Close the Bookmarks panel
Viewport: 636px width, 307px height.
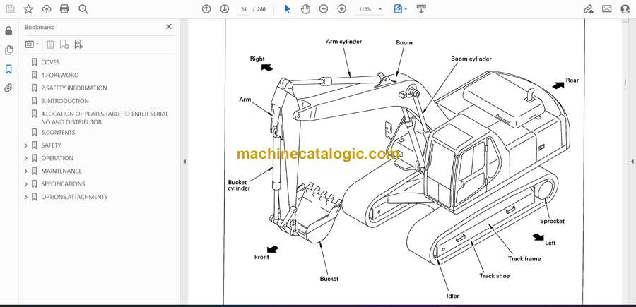point(169,27)
